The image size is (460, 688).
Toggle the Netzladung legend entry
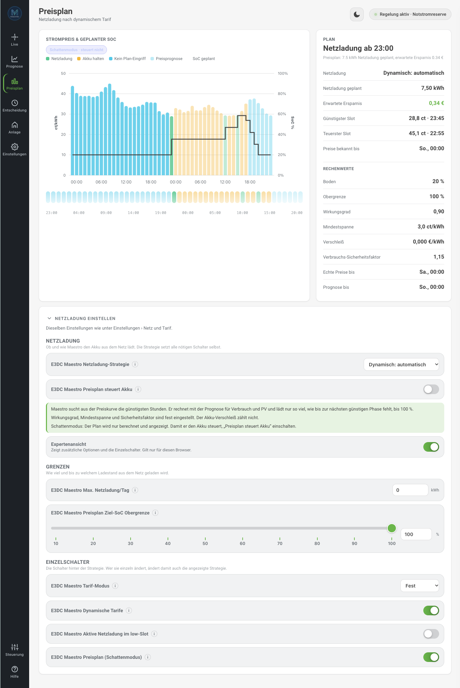59,59
